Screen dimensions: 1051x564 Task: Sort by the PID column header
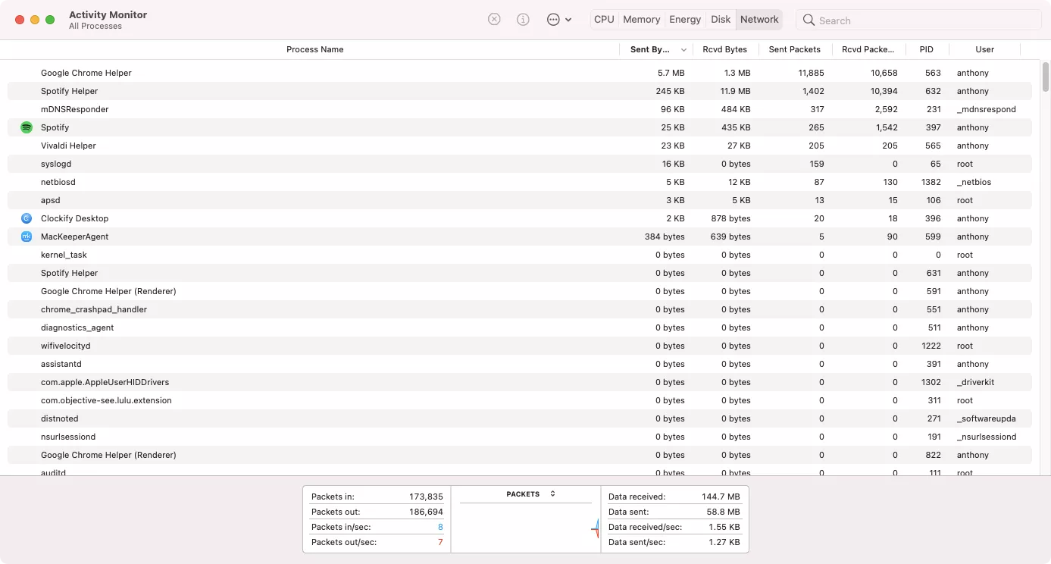click(x=926, y=49)
